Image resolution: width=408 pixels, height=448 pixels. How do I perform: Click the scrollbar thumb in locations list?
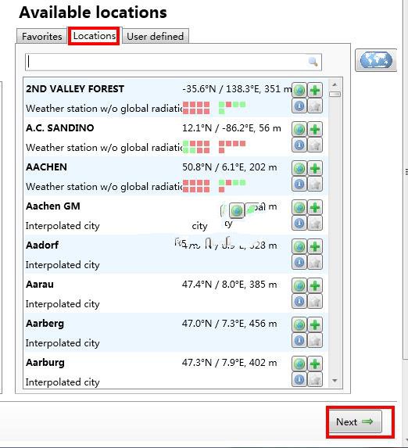coord(335,94)
